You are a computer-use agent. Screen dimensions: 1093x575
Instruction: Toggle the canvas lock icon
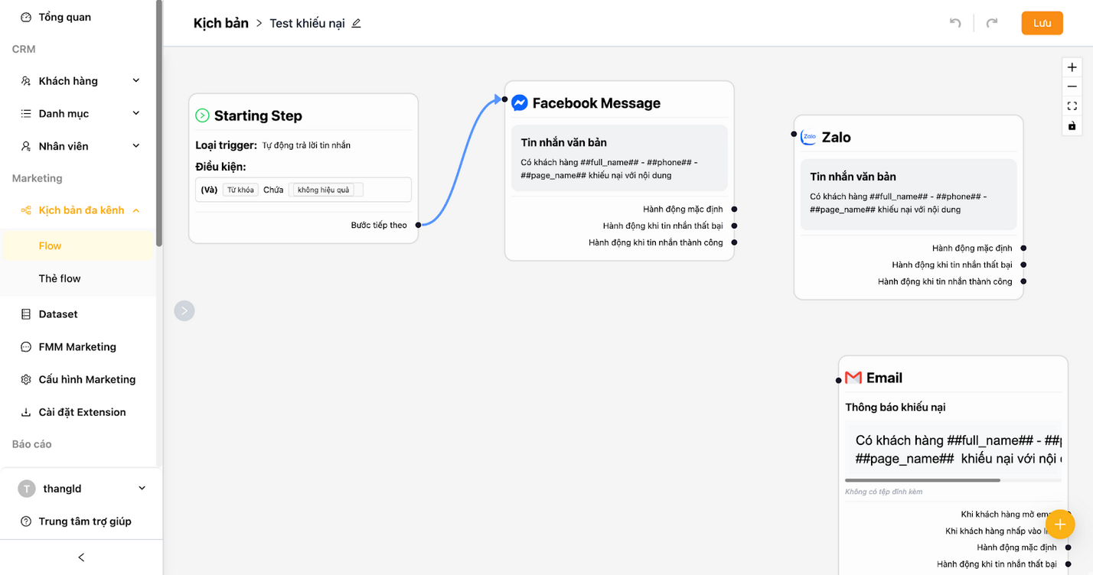(x=1072, y=126)
